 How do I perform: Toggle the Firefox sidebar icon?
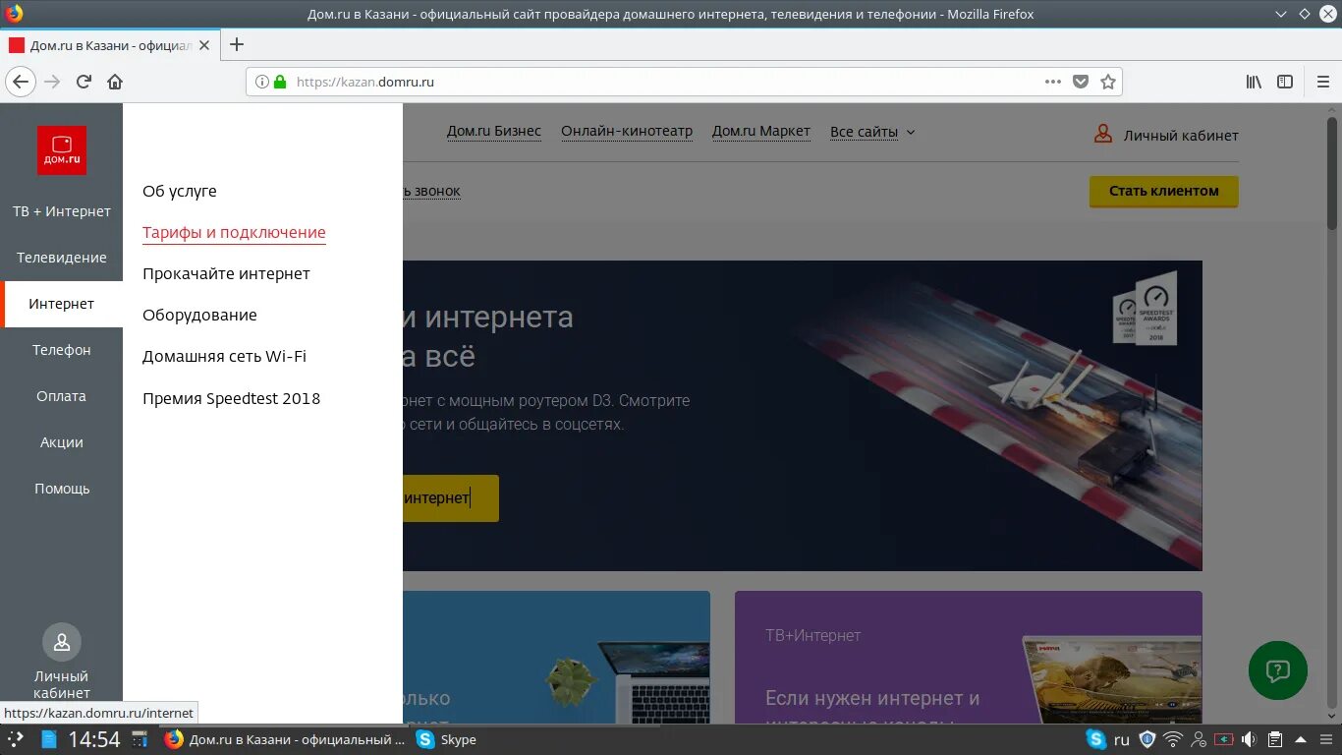(x=1285, y=82)
